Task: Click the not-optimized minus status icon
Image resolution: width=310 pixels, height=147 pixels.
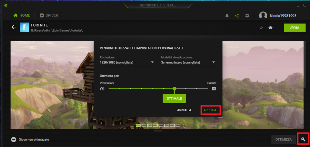Action: (14, 139)
